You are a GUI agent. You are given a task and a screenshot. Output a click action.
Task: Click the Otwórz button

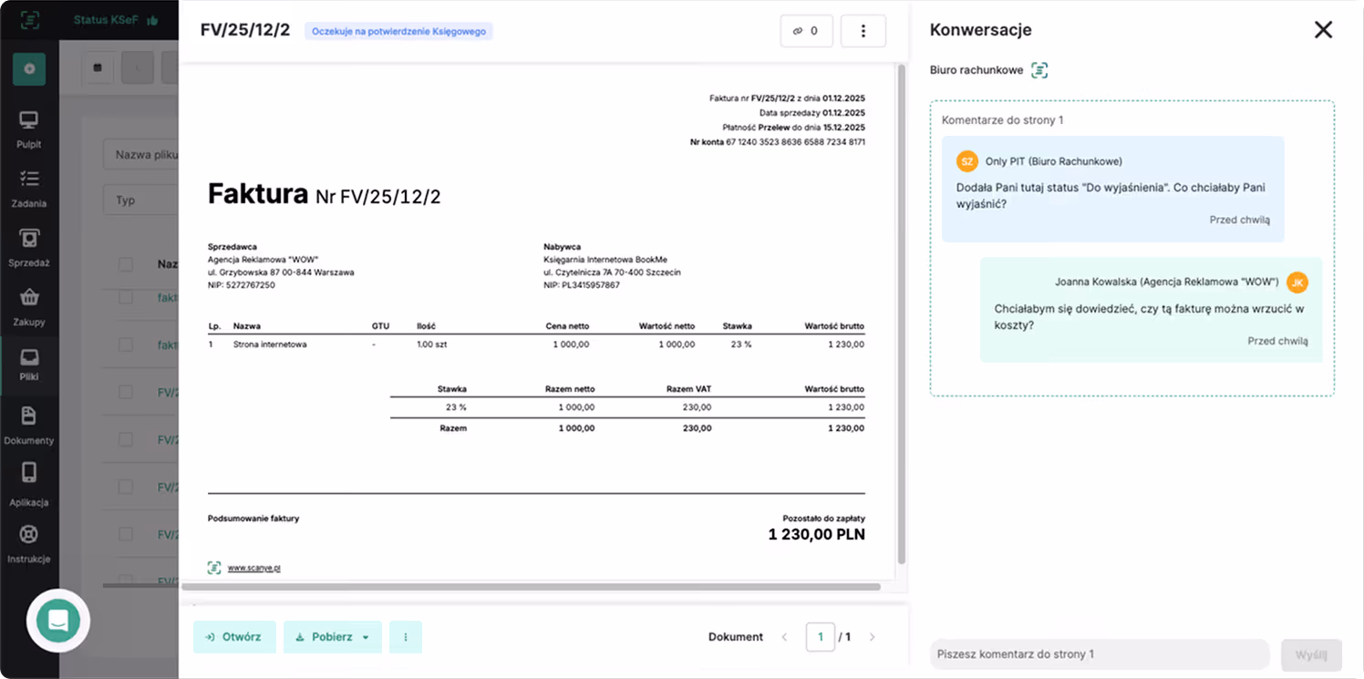coord(234,637)
